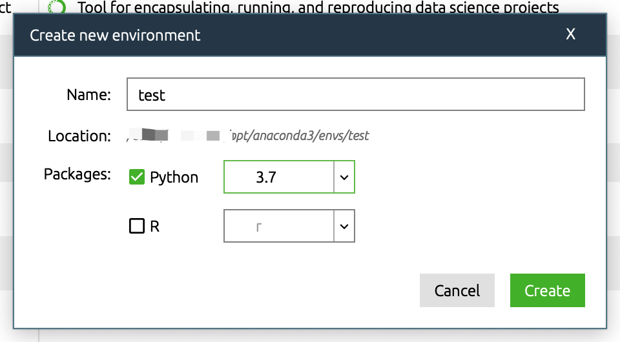This screenshot has height=342, width=620.
Task: Click the Name: label text
Action: click(x=88, y=95)
